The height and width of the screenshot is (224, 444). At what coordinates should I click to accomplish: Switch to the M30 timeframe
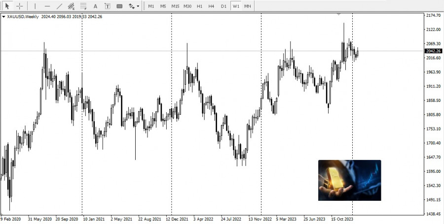(x=187, y=6)
